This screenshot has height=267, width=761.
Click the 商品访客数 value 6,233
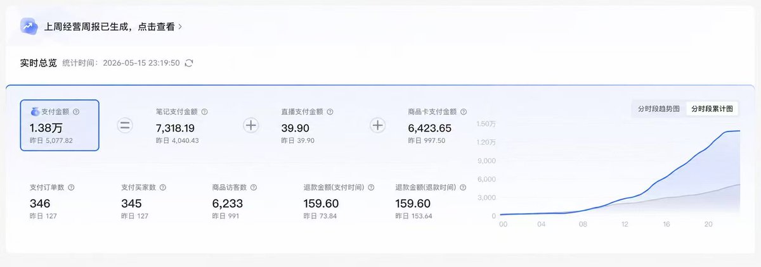227,204
